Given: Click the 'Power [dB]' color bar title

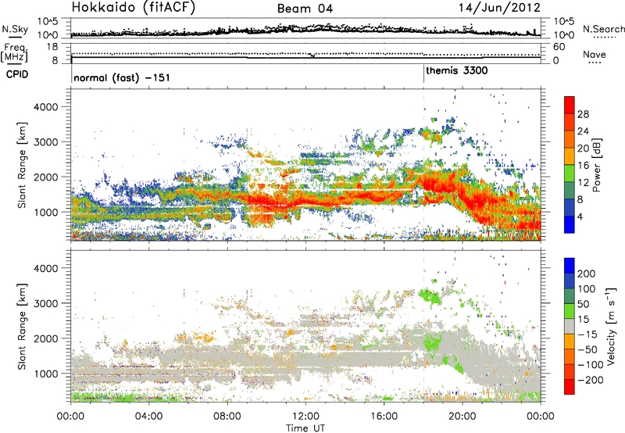Looking at the screenshot, I should coord(596,165).
